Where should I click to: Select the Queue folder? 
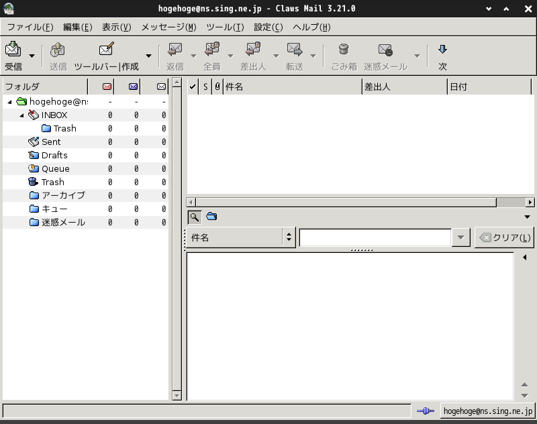point(56,168)
